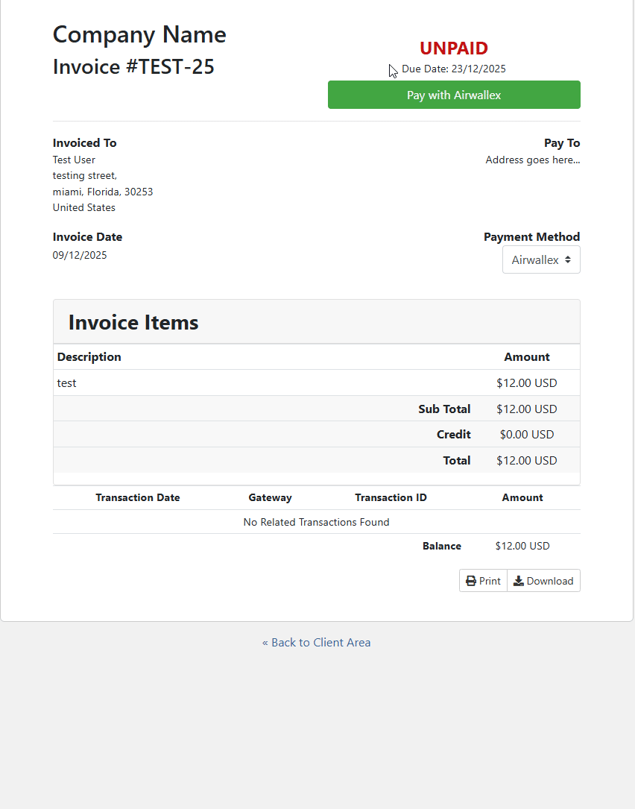Select Airwallex in the payment method selector
This screenshot has height=809, width=635.
pos(537,259)
